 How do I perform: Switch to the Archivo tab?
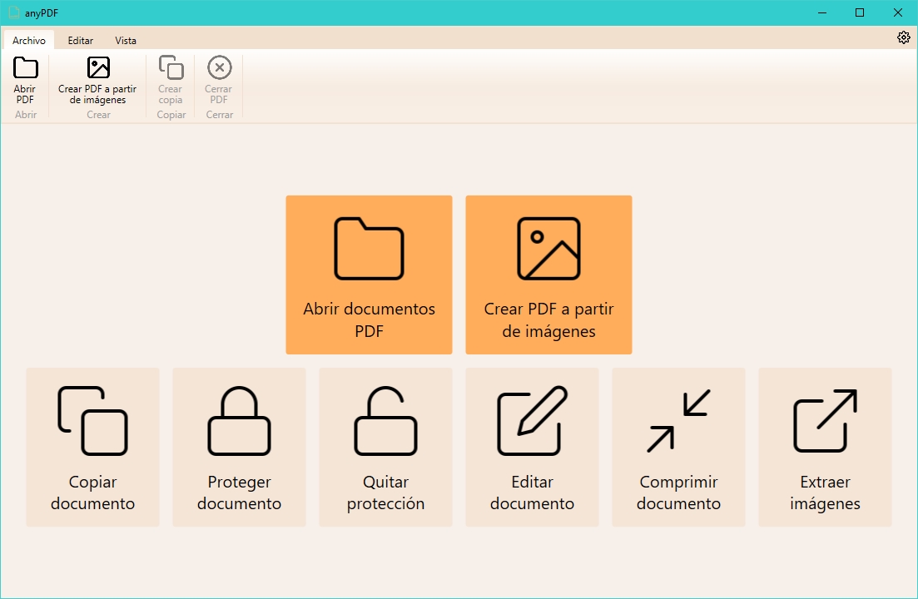pos(28,41)
